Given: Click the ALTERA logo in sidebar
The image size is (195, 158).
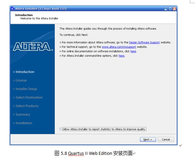Looking at the screenshot, I should click(33, 47).
